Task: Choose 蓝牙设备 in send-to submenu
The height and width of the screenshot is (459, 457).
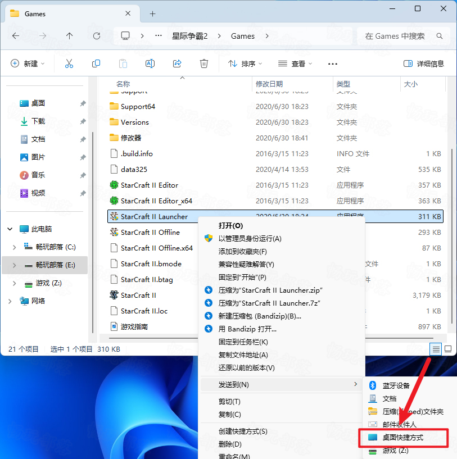Action: click(x=396, y=386)
